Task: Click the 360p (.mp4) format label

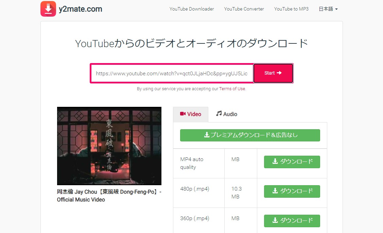Action: pos(195,218)
